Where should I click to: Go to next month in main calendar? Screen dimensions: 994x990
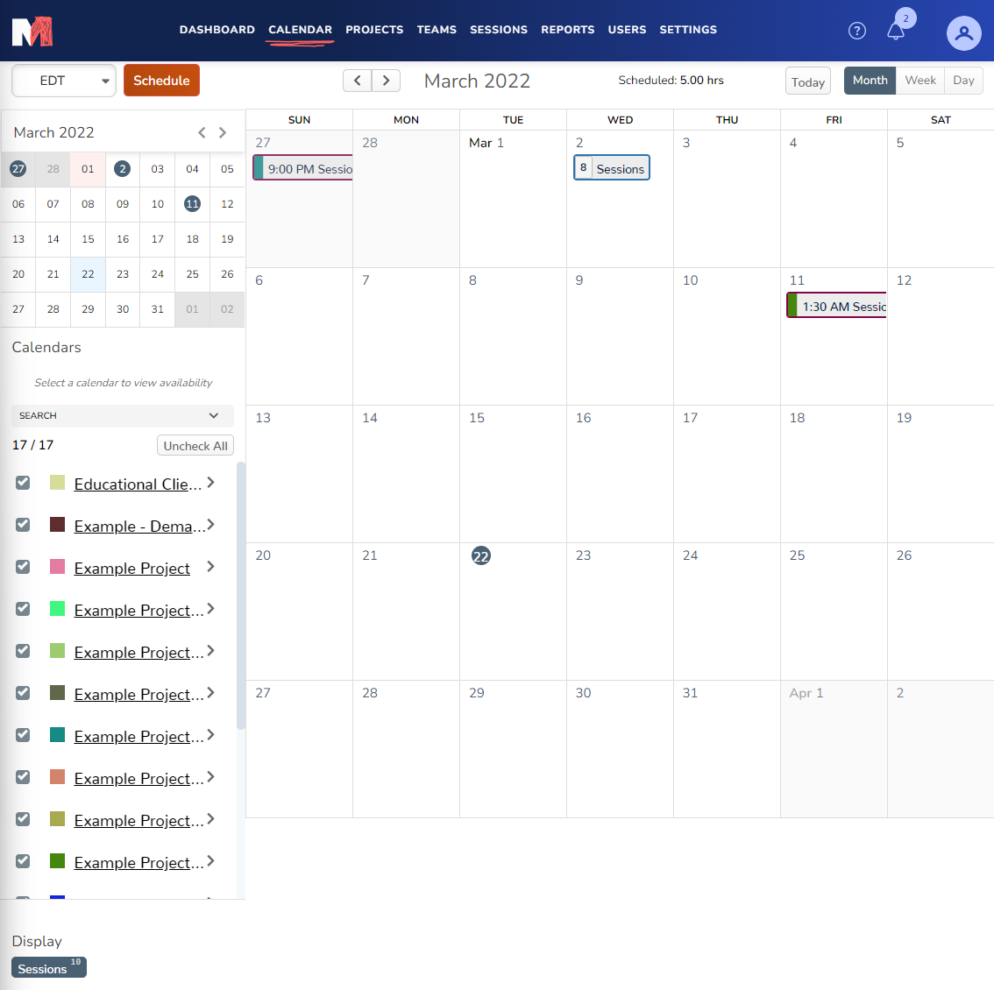(x=386, y=81)
